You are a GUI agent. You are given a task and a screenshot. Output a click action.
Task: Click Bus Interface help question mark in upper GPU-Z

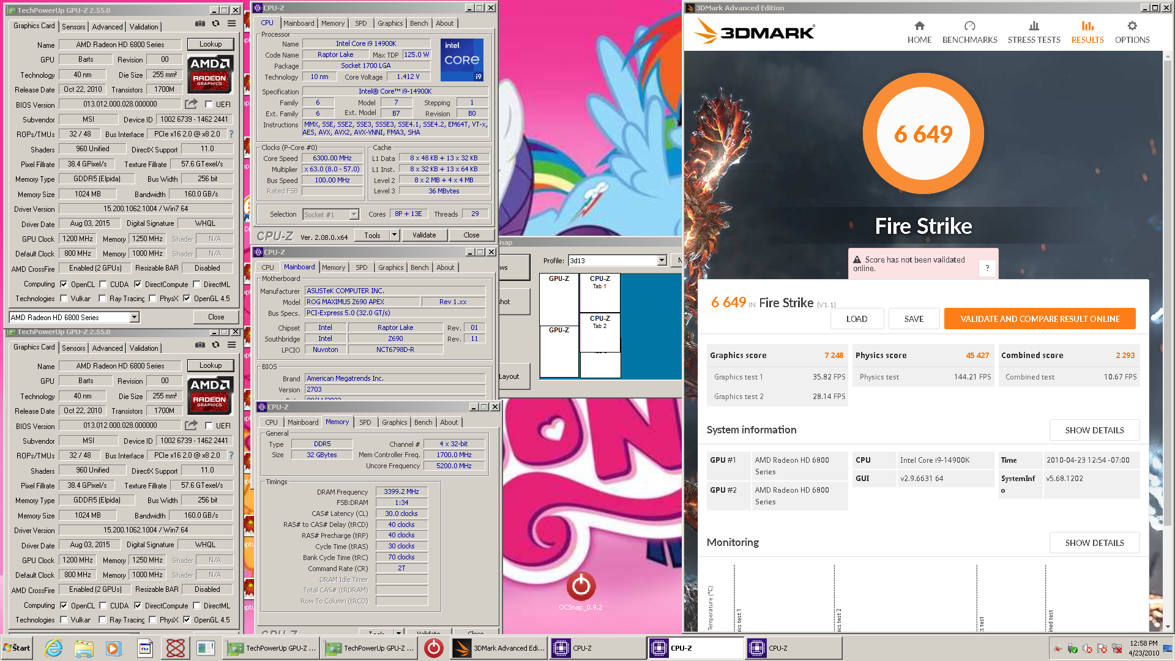point(231,134)
